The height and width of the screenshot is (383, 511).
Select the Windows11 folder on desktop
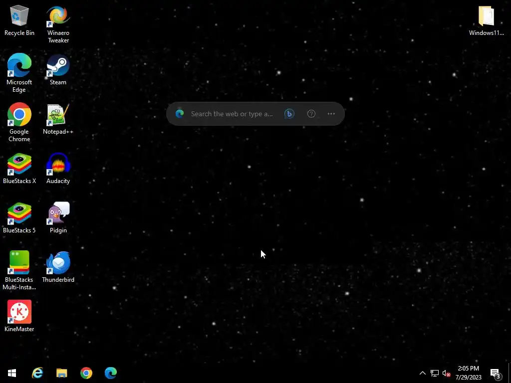pyautogui.click(x=486, y=21)
